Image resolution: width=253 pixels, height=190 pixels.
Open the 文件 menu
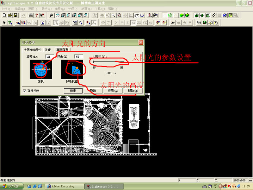pos(6,9)
